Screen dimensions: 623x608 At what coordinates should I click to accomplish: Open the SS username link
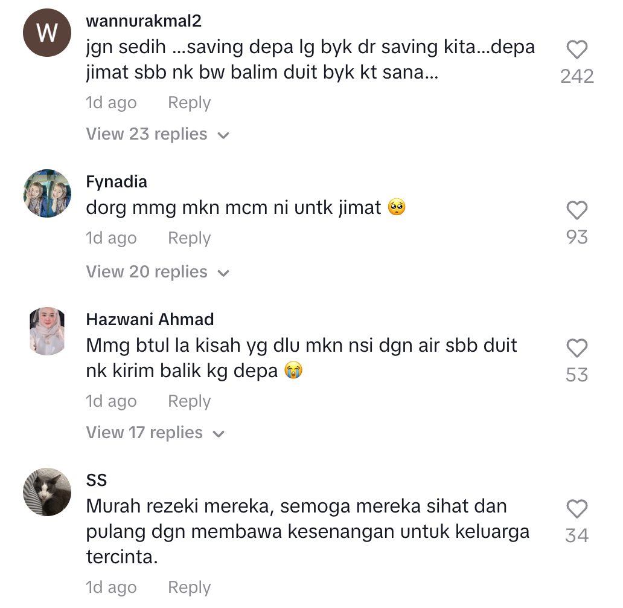click(97, 480)
